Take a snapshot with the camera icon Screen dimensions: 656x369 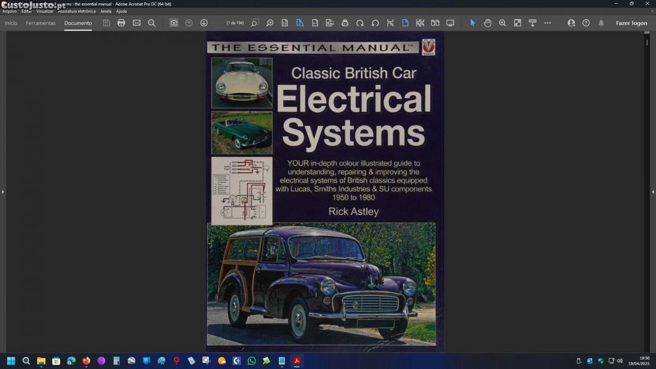pos(174,23)
